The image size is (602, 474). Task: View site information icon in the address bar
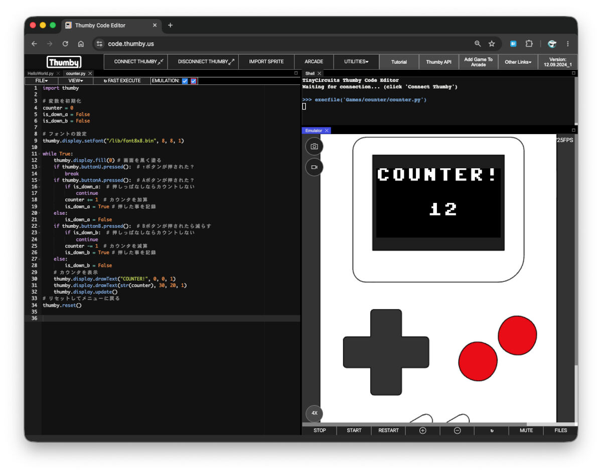(x=99, y=44)
